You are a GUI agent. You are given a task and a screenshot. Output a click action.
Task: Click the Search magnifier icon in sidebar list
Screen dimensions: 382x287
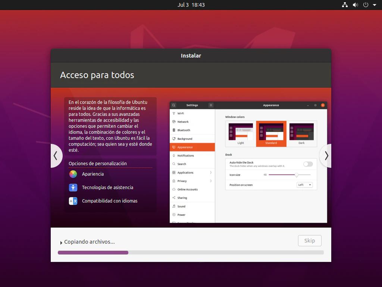click(174, 164)
